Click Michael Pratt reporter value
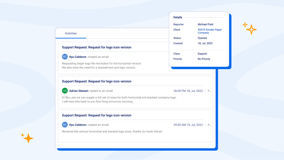This screenshot has width=284, height=160. [x=205, y=24]
